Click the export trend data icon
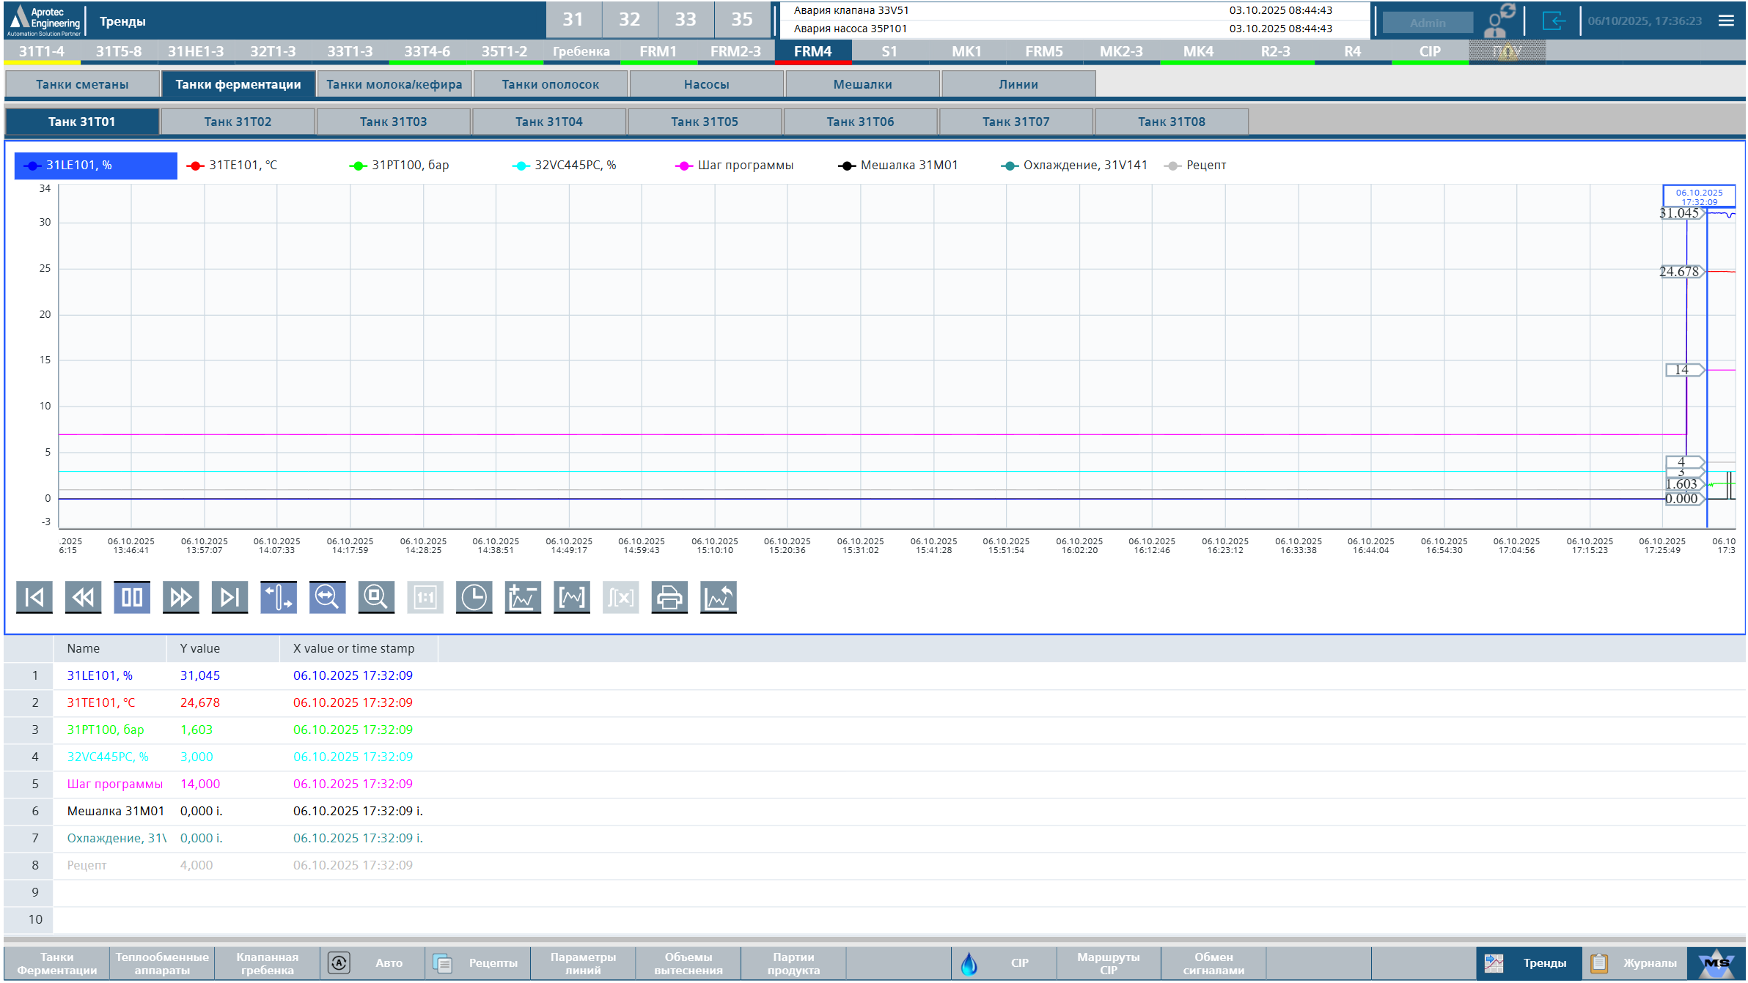The height and width of the screenshot is (983, 1748). point(719,597)
